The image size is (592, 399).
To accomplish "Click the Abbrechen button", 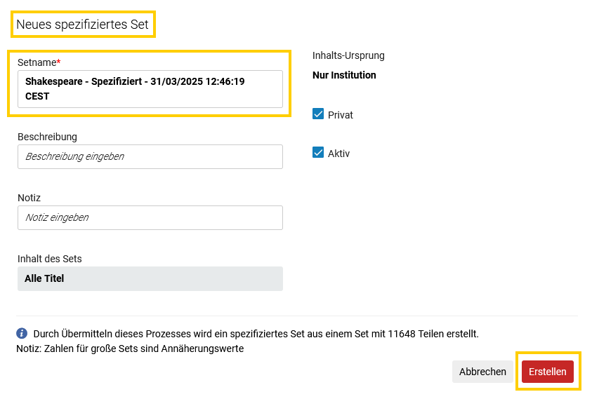I will tap(482, 372).
